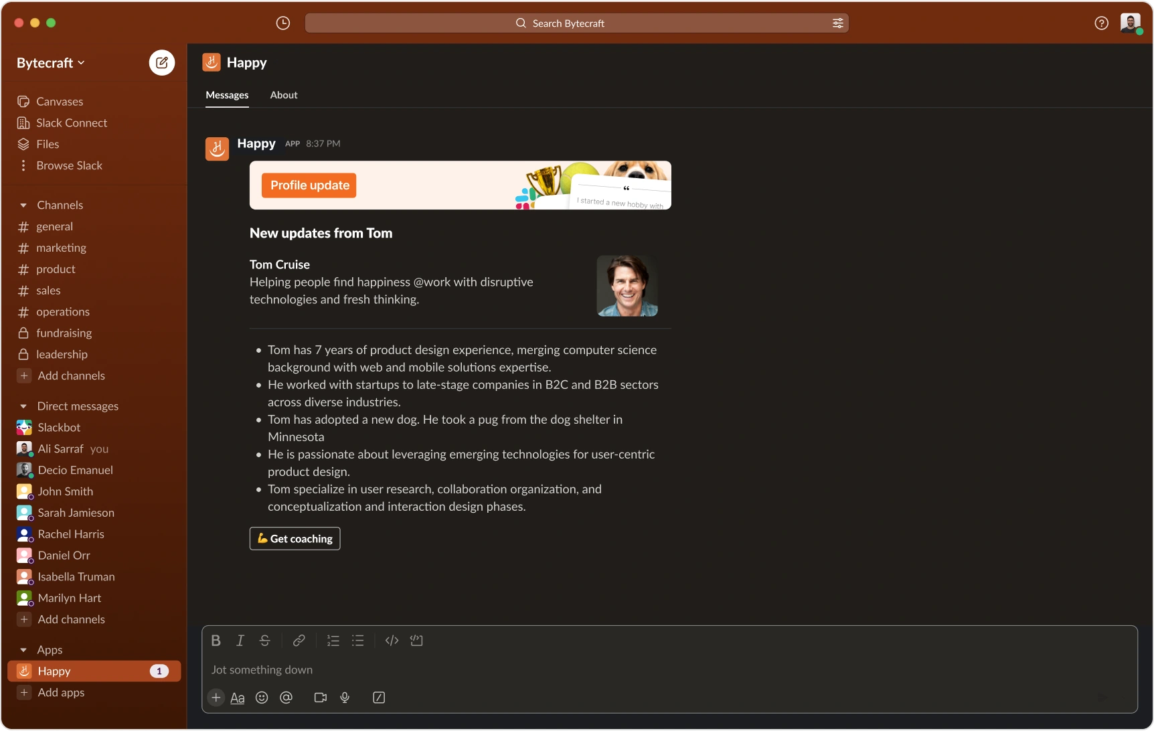Record an audio clip with microphone icon
Screen dimensions: 1154x731
345,698
